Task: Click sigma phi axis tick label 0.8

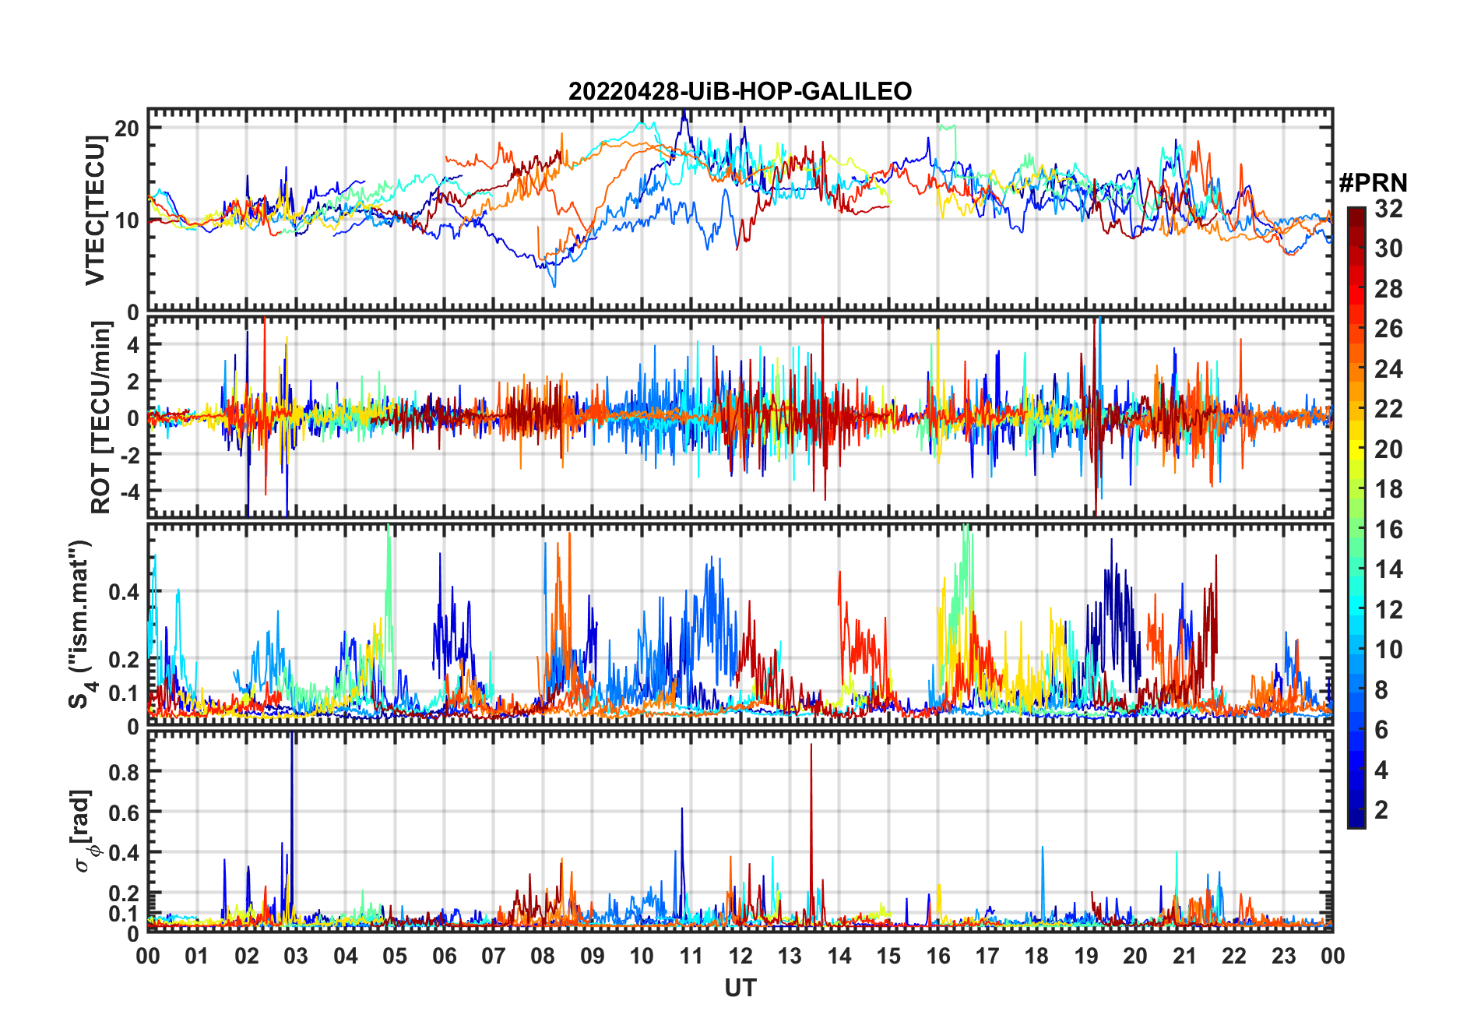Action: (123, 772)
